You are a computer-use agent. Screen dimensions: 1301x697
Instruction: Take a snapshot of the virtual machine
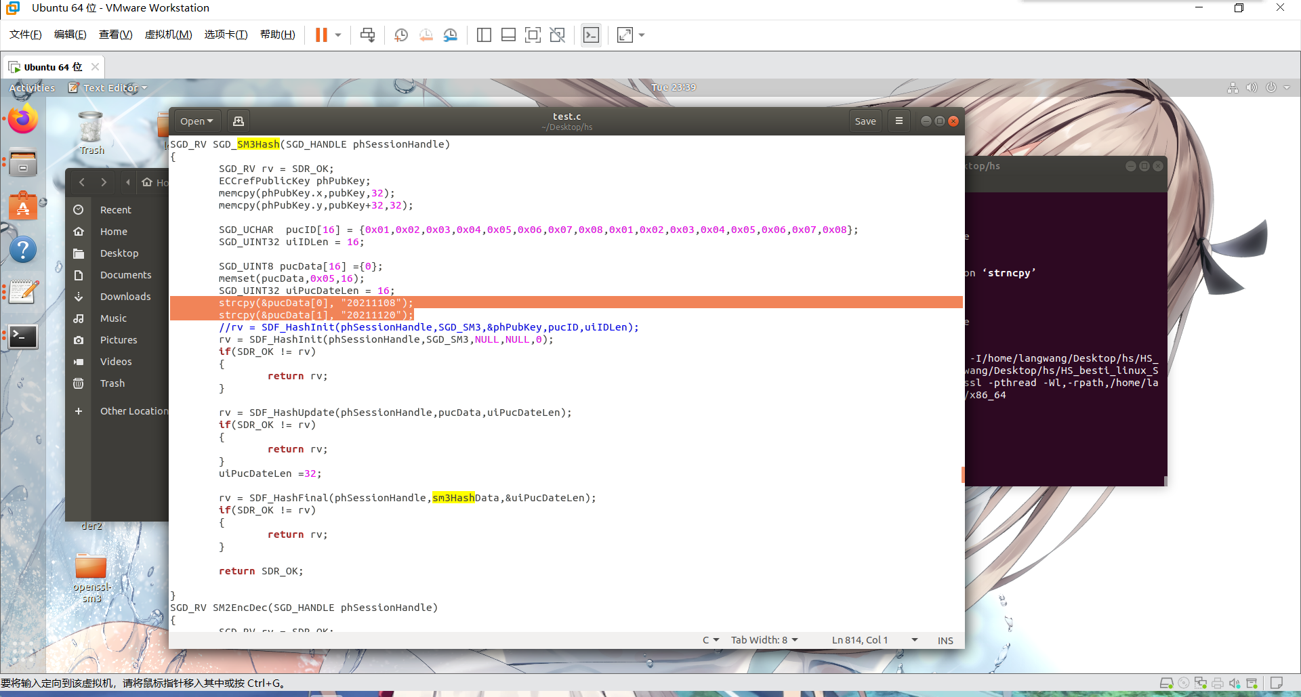click(x=401, y=35)
